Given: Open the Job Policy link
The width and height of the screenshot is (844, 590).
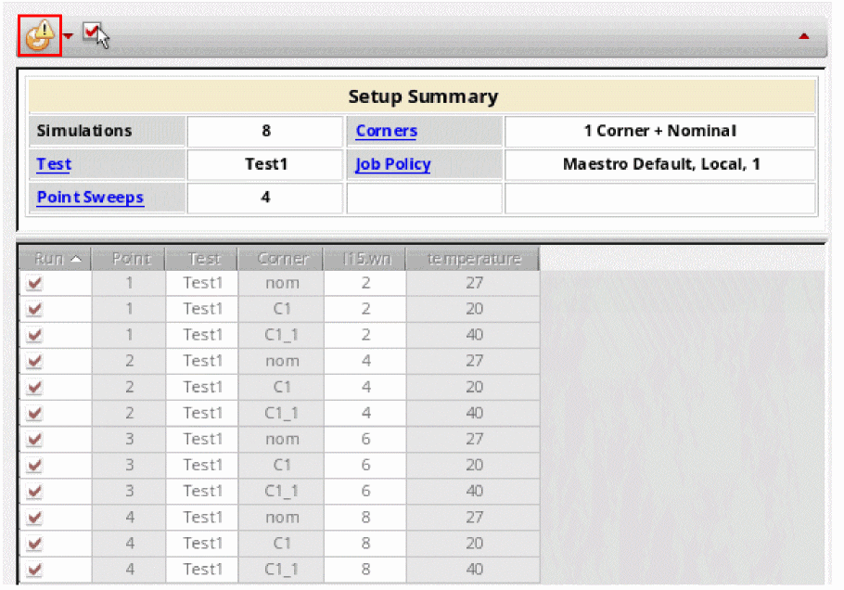Looking at the screenshot, I should tap(393, 164).
